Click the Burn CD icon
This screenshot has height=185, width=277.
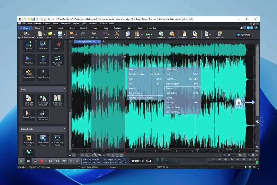click(x=172, y=35)
